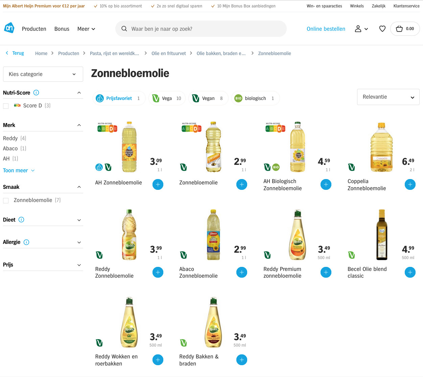Tick the Score D checkbox

click(6, 106)
